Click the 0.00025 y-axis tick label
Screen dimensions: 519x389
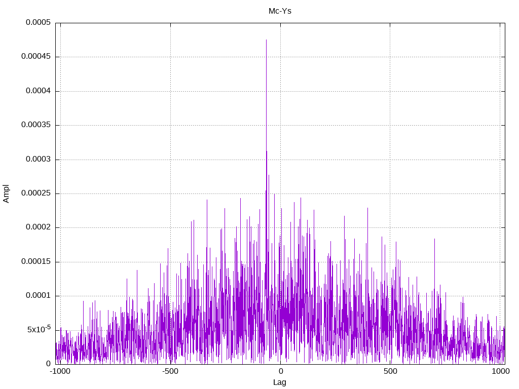(36, 193)
